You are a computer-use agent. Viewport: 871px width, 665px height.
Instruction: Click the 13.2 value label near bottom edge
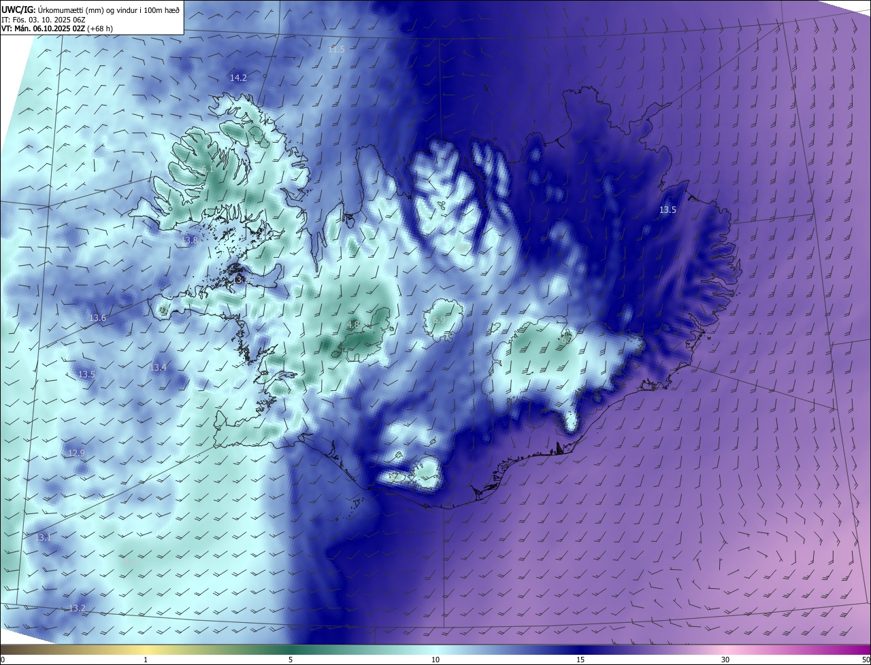(77, 609)
